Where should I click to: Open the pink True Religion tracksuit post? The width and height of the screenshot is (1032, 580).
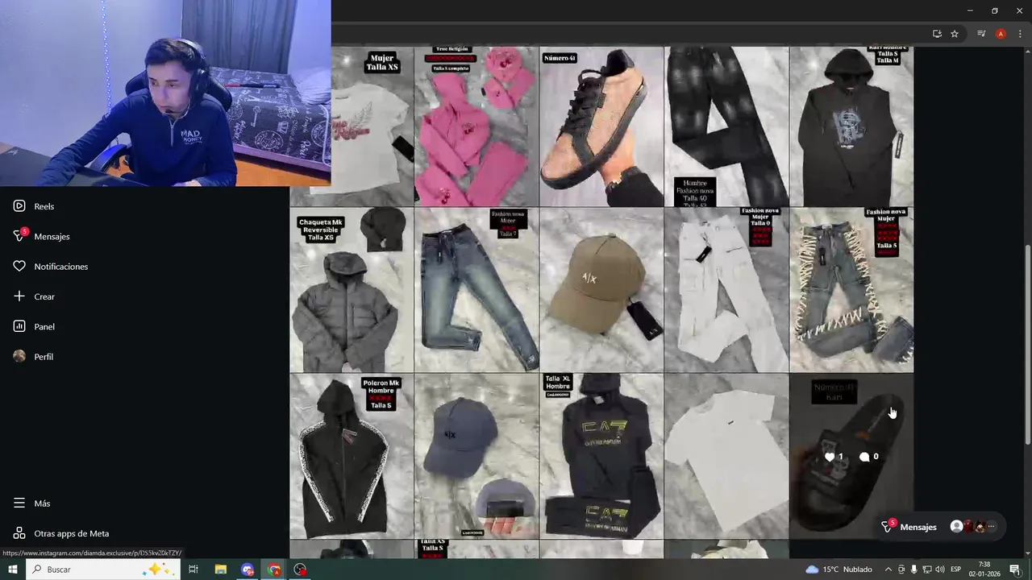tap(476, 126)
